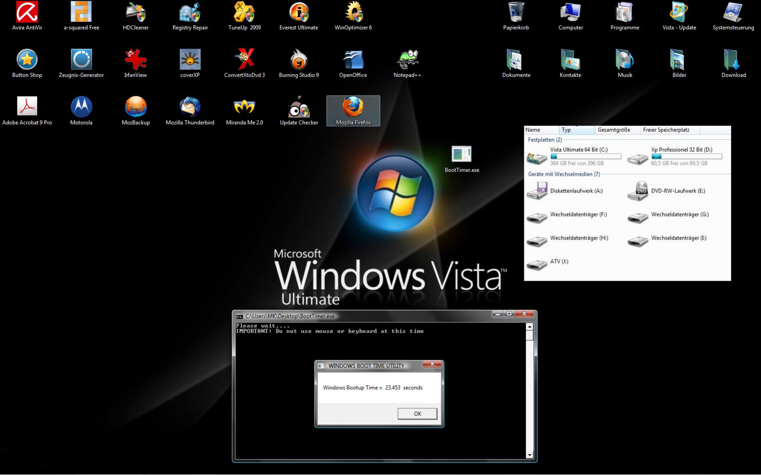
Task: Select BootTimer.exe file icon
Action: [462, 158]
